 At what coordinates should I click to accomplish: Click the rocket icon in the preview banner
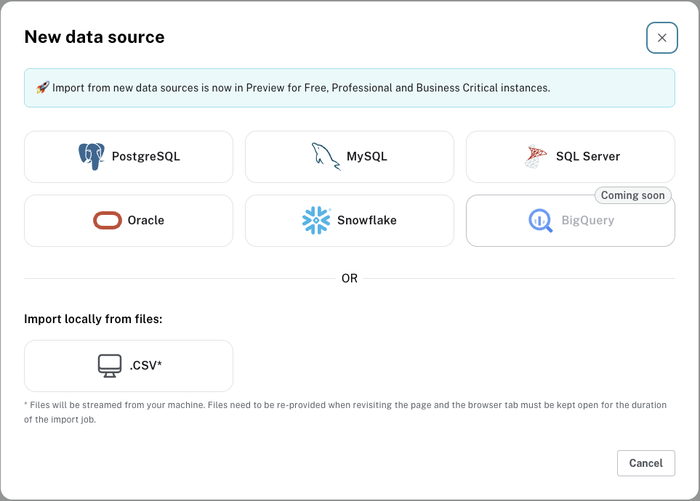(42, 87)
